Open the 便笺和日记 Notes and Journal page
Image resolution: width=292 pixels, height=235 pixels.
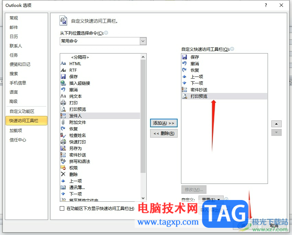point(20,64)
